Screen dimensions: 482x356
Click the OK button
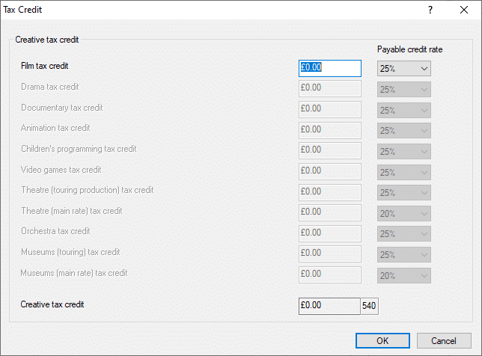[x=382, y=340]
